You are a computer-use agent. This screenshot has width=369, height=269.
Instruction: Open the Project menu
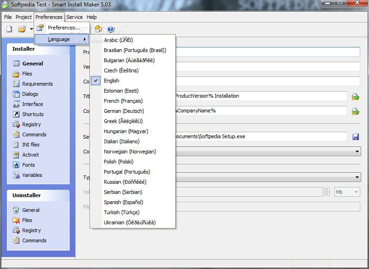pyautogui.click(x=24, y=17)
